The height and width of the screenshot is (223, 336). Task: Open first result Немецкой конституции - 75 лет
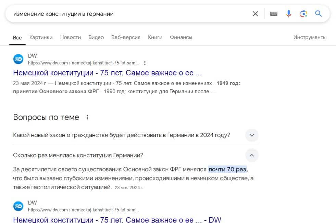tap(107, 73)
